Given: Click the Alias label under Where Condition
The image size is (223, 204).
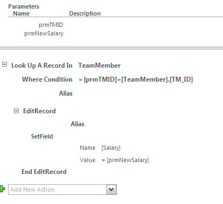Looking at the screenshot, I should pyautogui.click(x=66, y=93).
